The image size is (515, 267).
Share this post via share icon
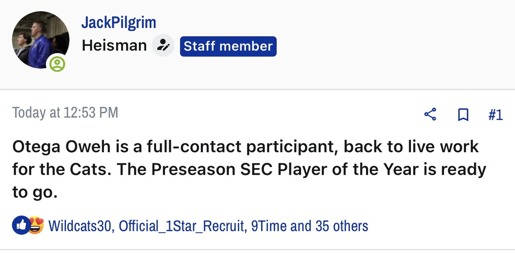(430, 114)
